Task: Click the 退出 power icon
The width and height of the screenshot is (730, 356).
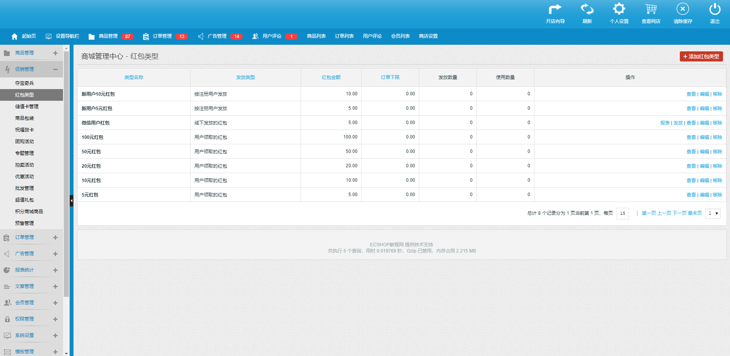Action: pos(714,9)
